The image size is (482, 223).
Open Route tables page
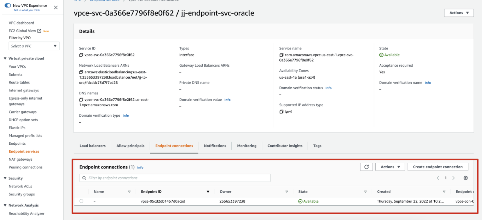pos(19,82)
